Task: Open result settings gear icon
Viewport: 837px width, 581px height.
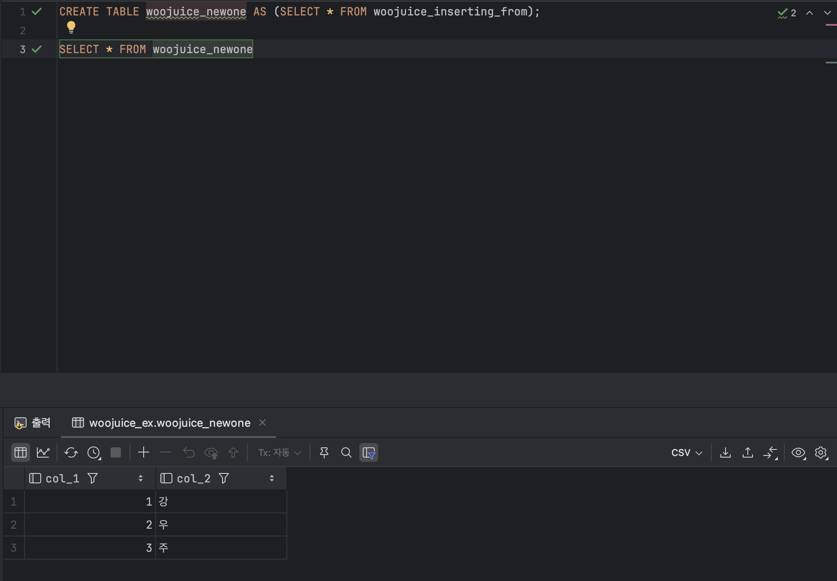Action: (x=821, y=452)
